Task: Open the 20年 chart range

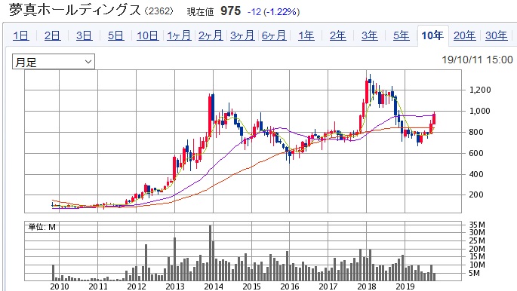Action: coord(465,35)
